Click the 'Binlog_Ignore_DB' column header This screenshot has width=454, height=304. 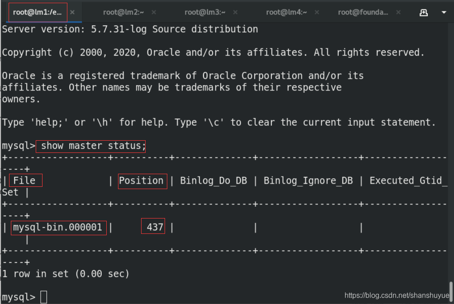[308, 180]
